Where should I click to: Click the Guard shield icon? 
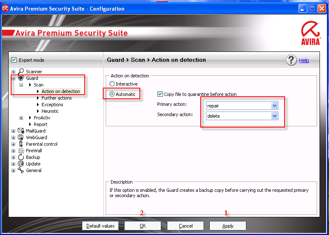point(21,78)
